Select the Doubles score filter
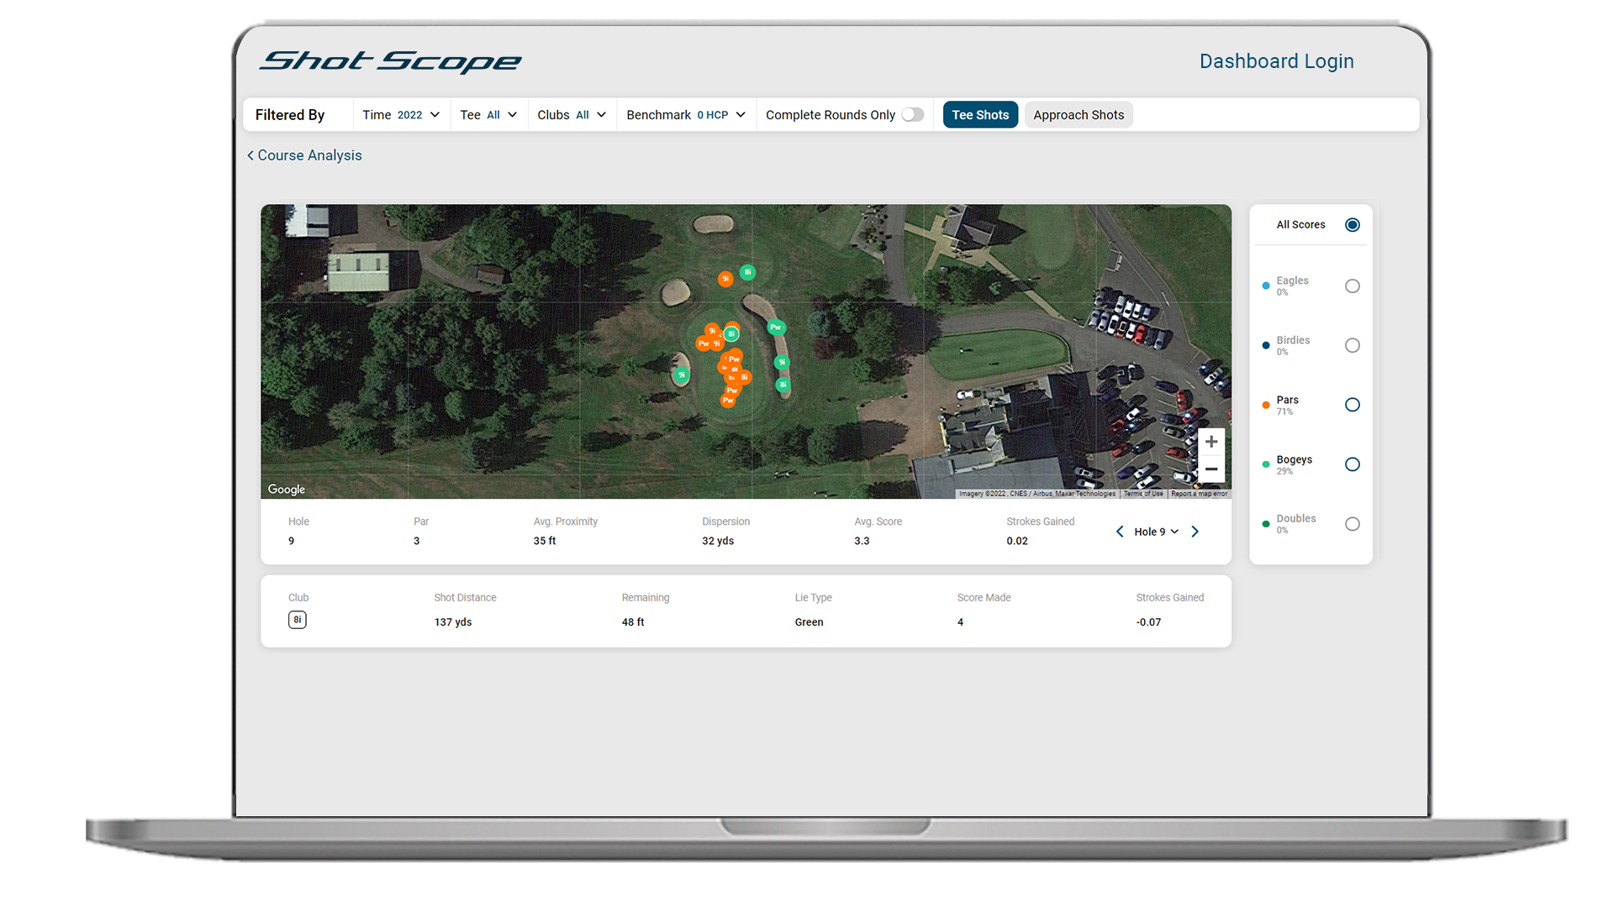This screenshot has width=1614, height=907. (x=1352, y=523)
